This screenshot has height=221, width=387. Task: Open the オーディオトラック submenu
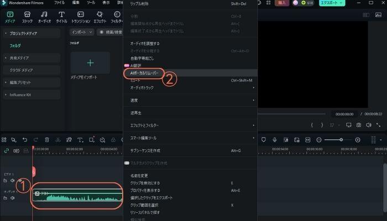190,87
